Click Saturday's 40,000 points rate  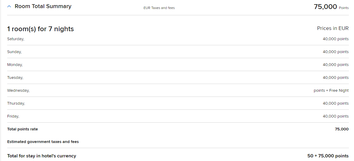tap(336, 39)
